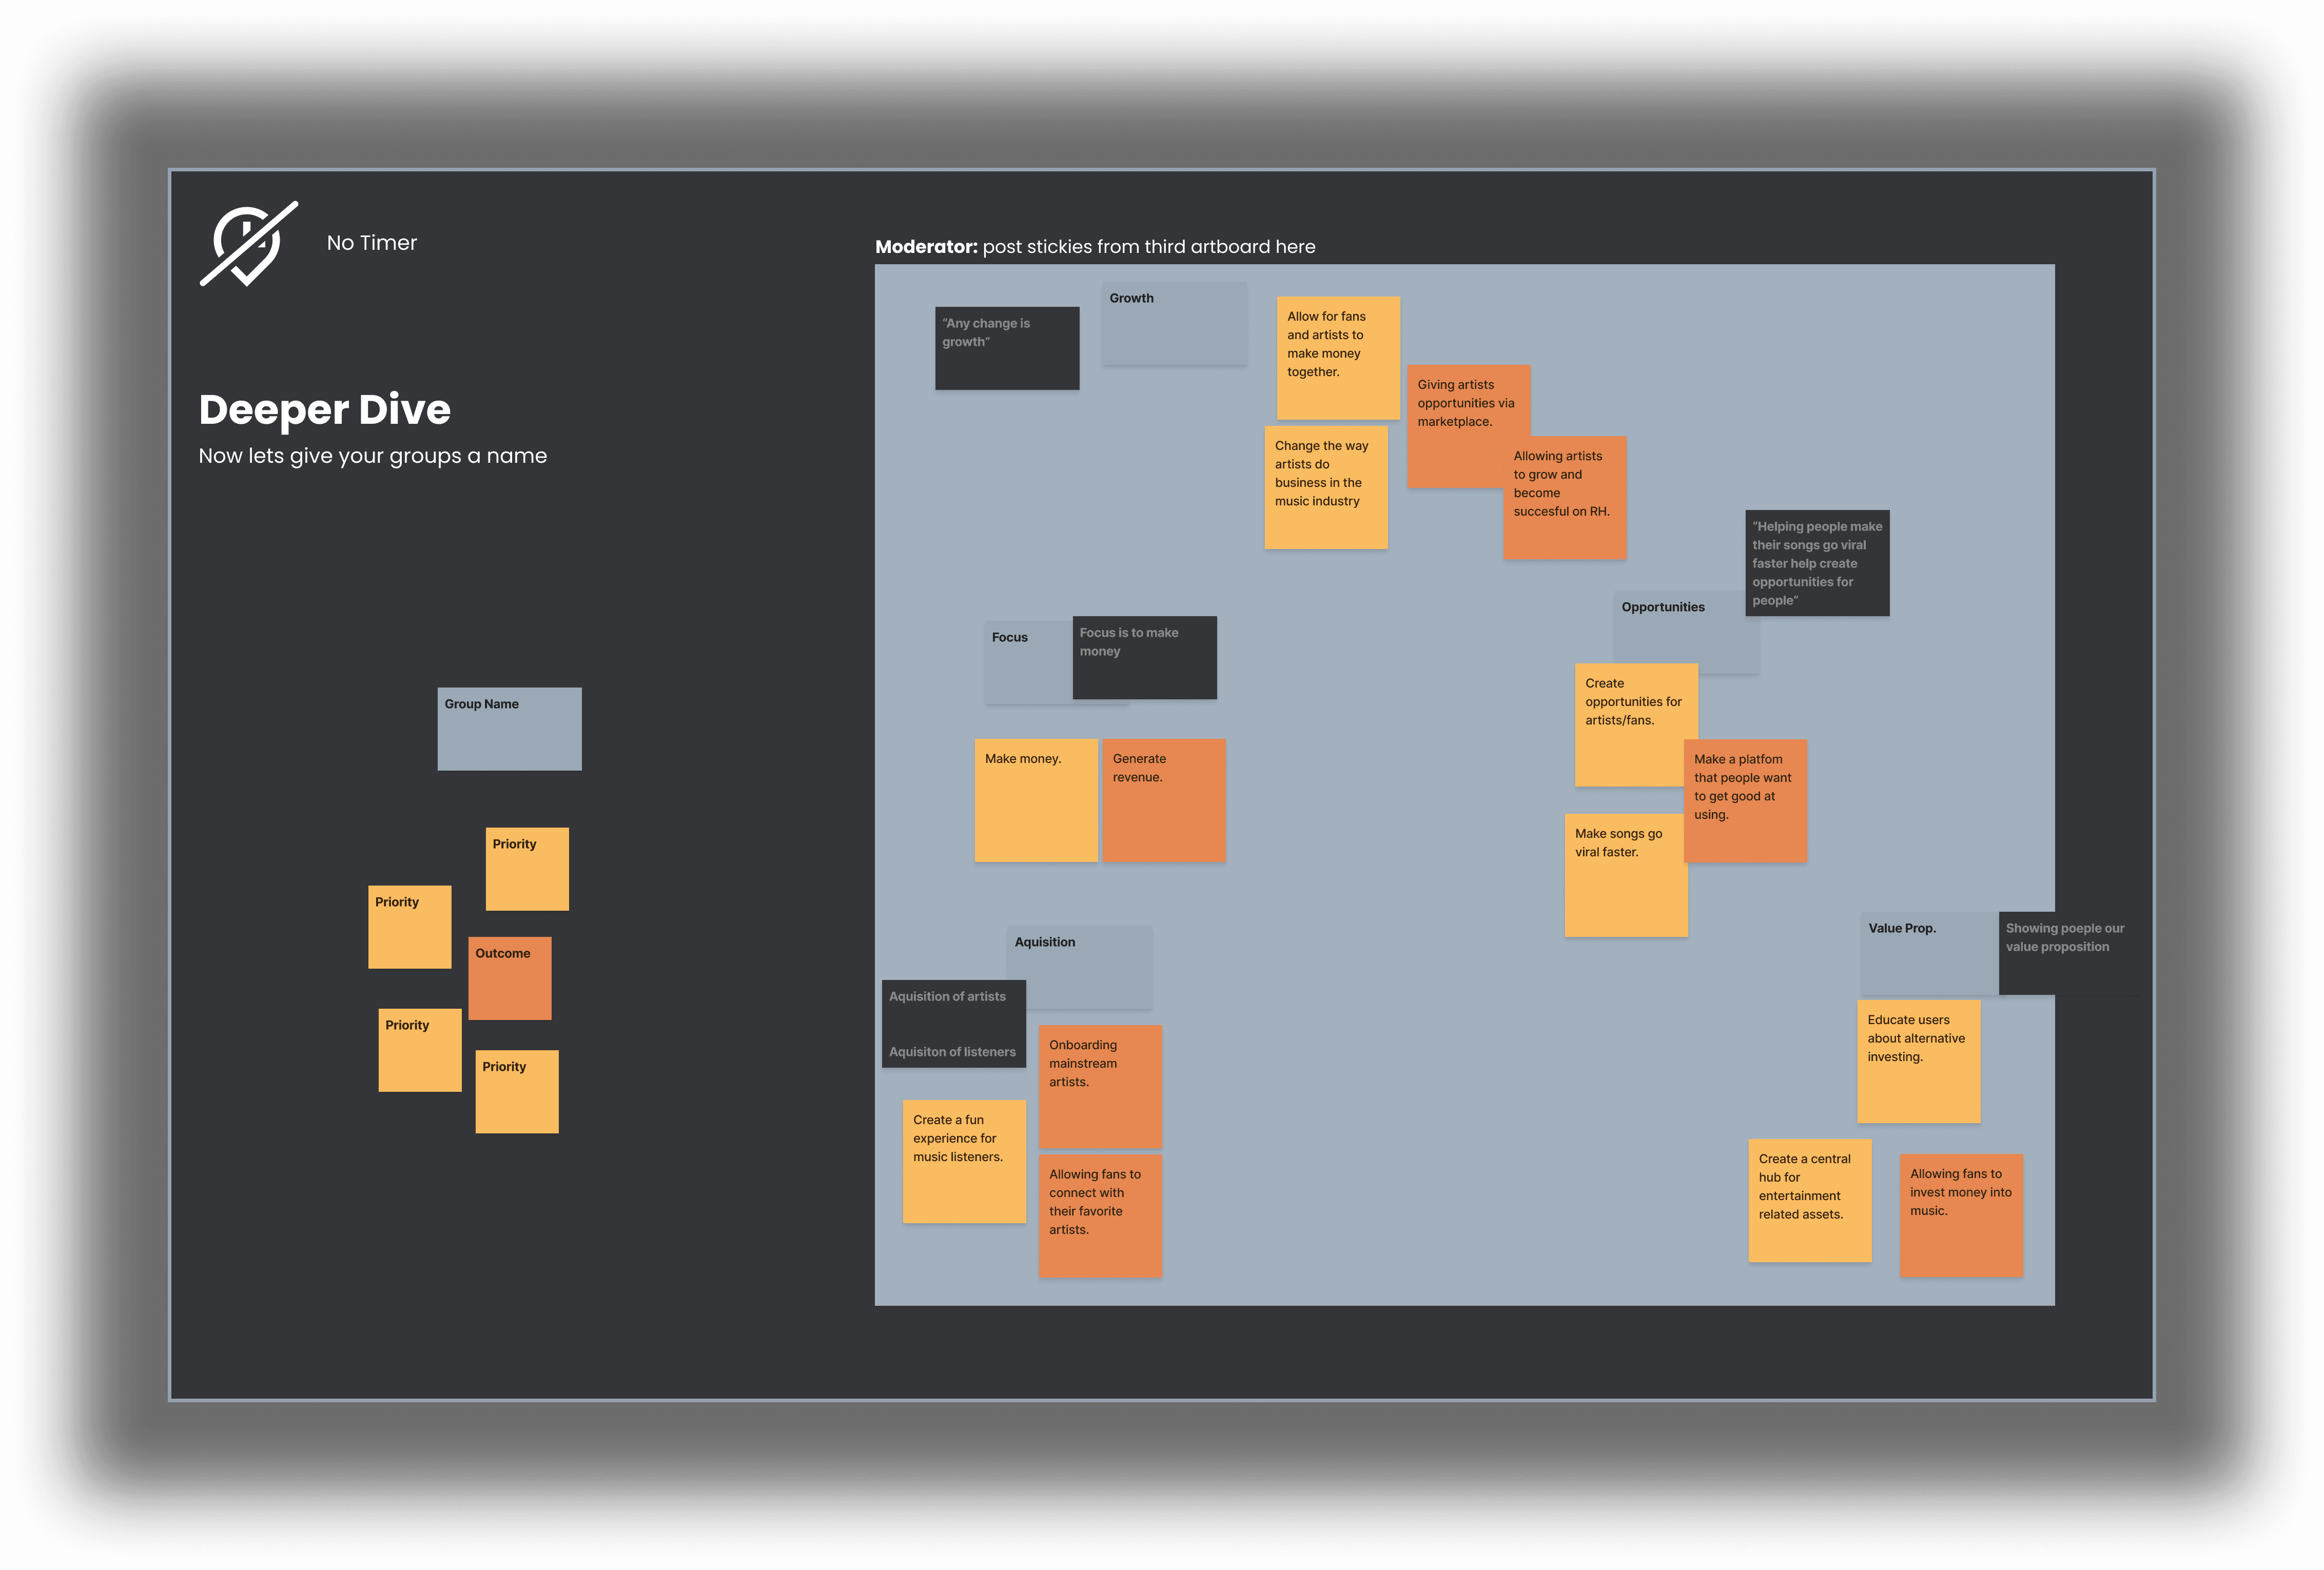Click the "Focus is to make money" note
The width and height of the screenshot is (2324, 1570).
click(x=1144, y=657)
